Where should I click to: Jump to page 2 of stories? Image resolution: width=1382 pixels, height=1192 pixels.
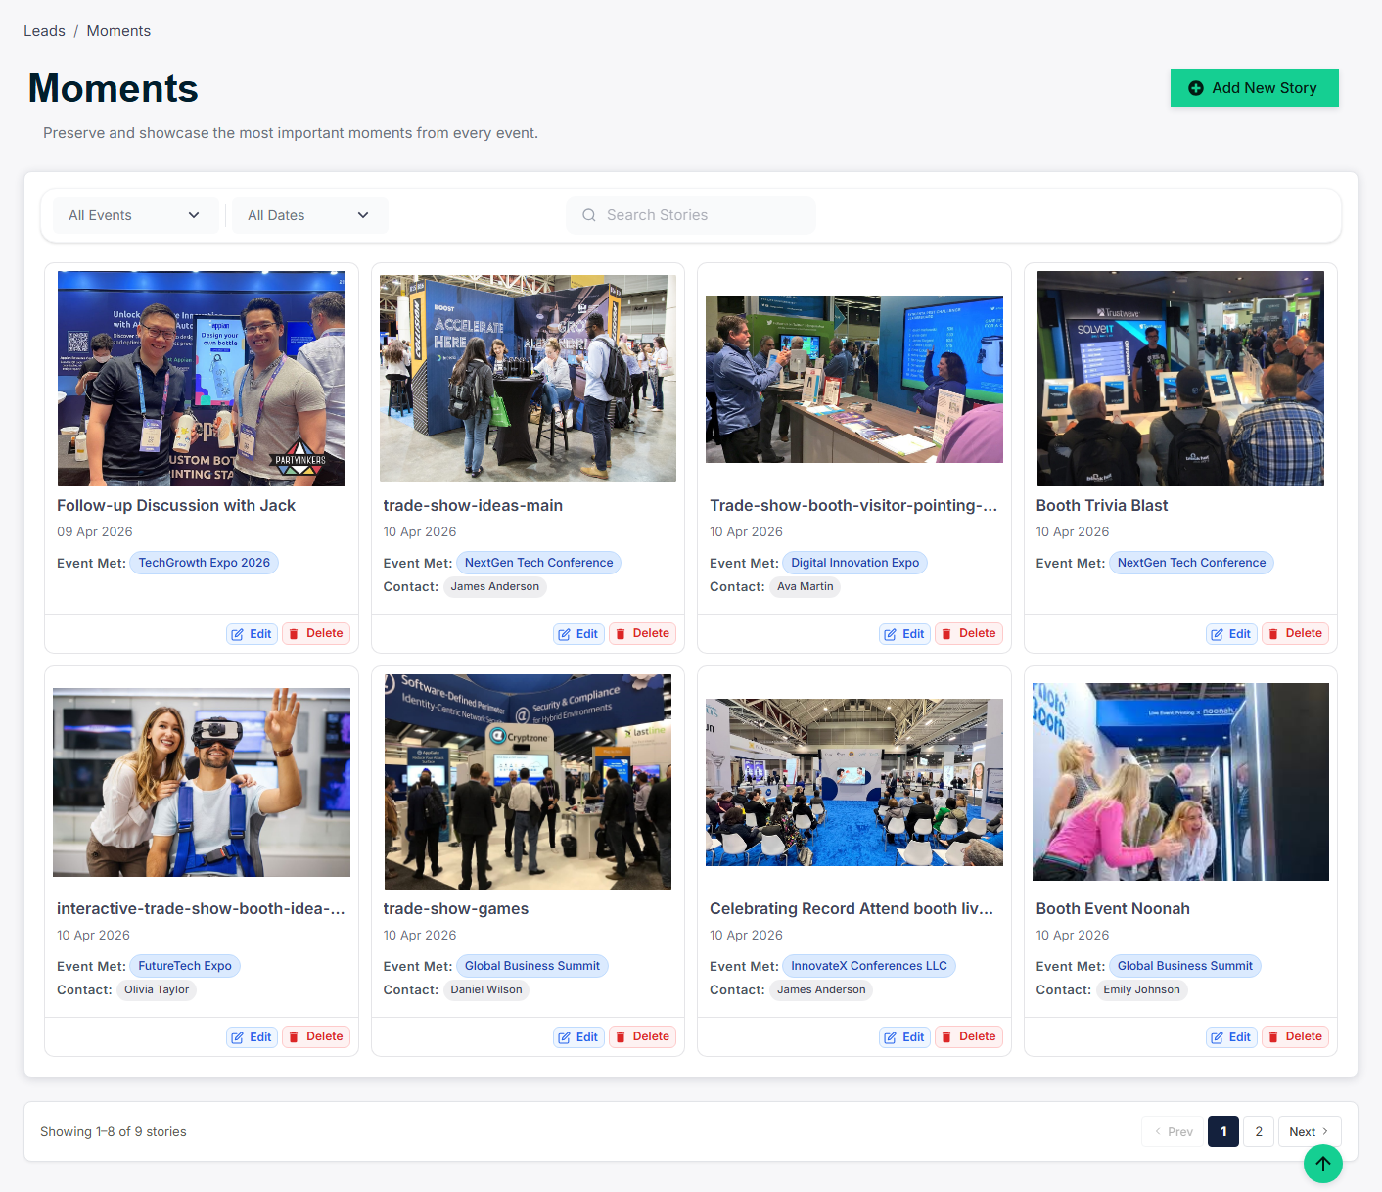pyautogui.click(x=1259, y=1131)
